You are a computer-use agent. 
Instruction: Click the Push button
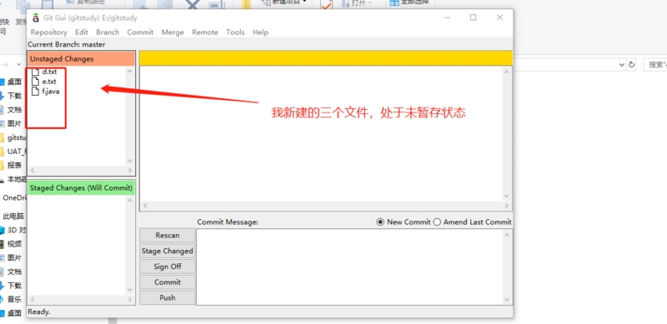coord(168,297)
